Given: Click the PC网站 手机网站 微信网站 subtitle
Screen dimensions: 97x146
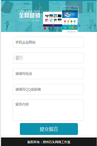Looking at the screenshot, I should (x=29, y=11).
